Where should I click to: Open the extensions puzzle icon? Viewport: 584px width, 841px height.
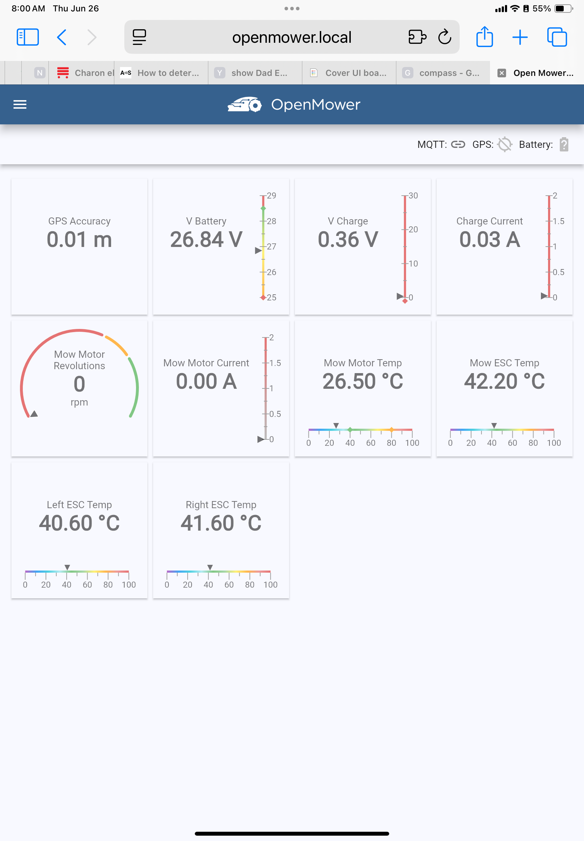coord(417,37)
